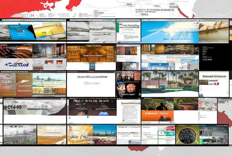Click the blue globe icon on dark page

[x=103, y=113]
